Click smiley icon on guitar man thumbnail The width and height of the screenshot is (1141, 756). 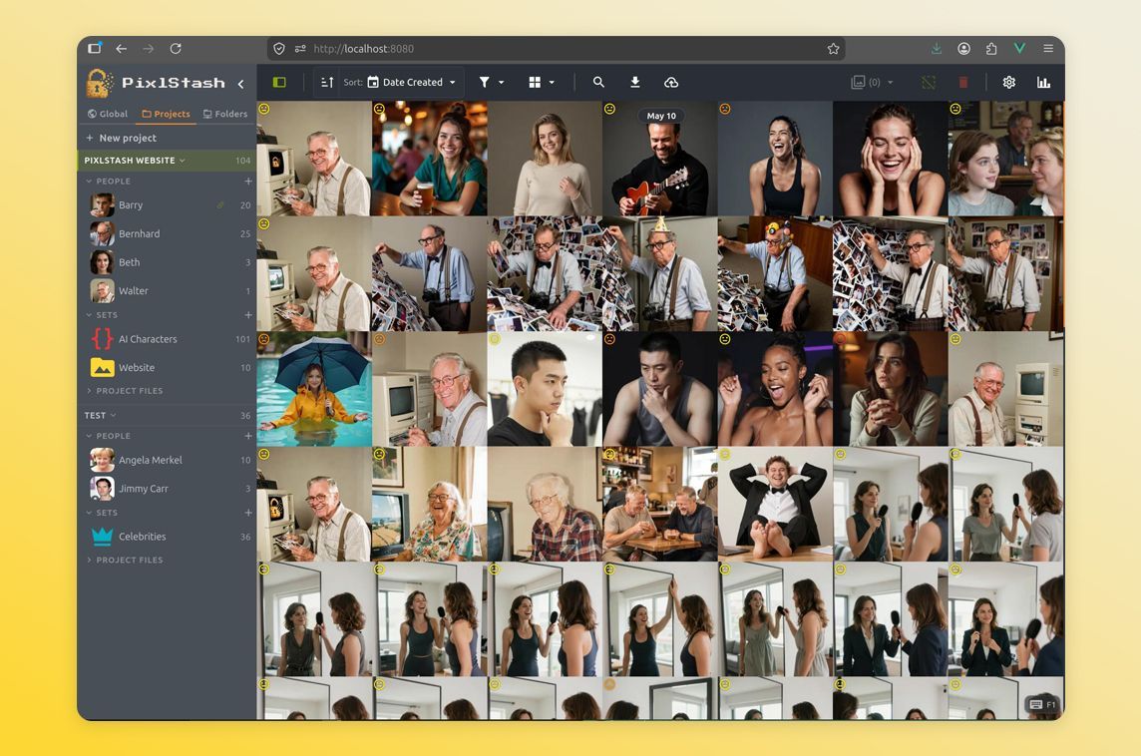coord(609,109)
